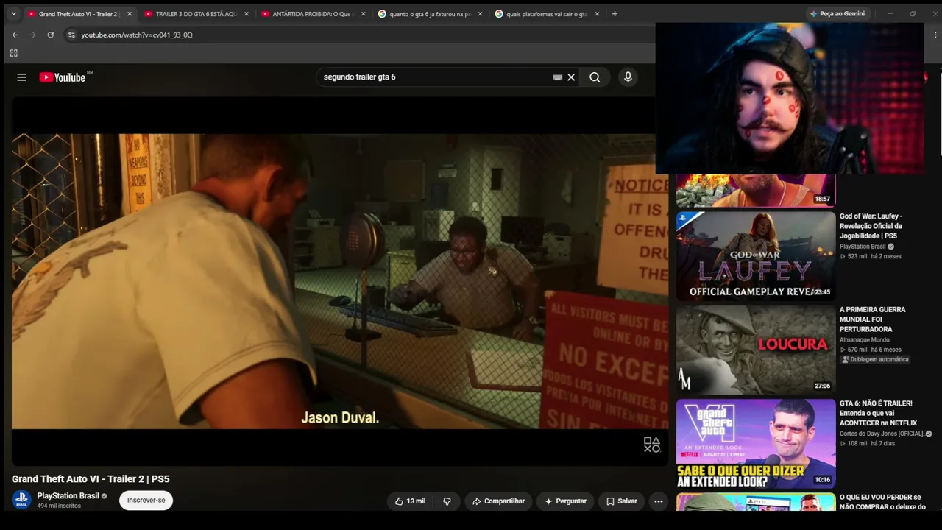Viewport: 942px width, 530px height.
Task: Start voice search with the microphone
Action: coord(628,77)
